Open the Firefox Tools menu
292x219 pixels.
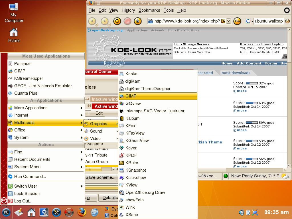pyautogui.click(x=169, y=10)
